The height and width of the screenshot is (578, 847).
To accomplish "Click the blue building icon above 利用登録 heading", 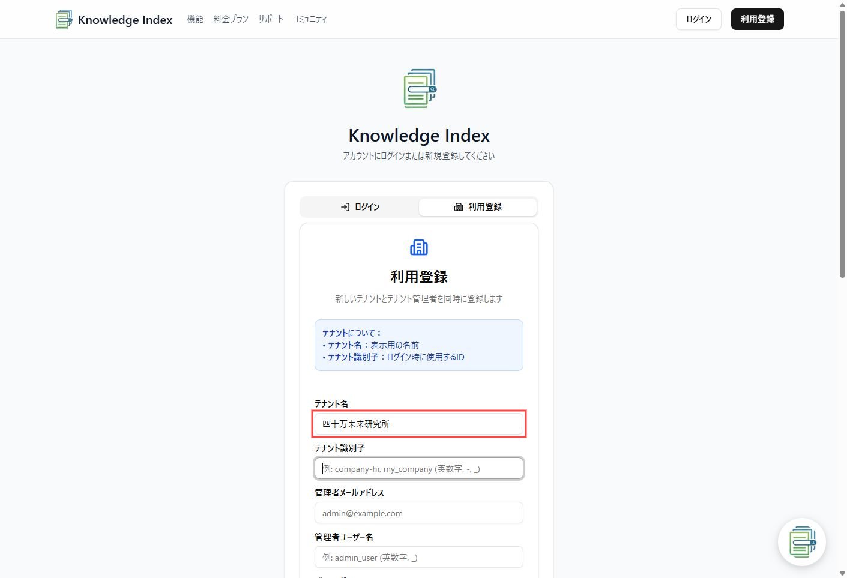I will 419,247.
